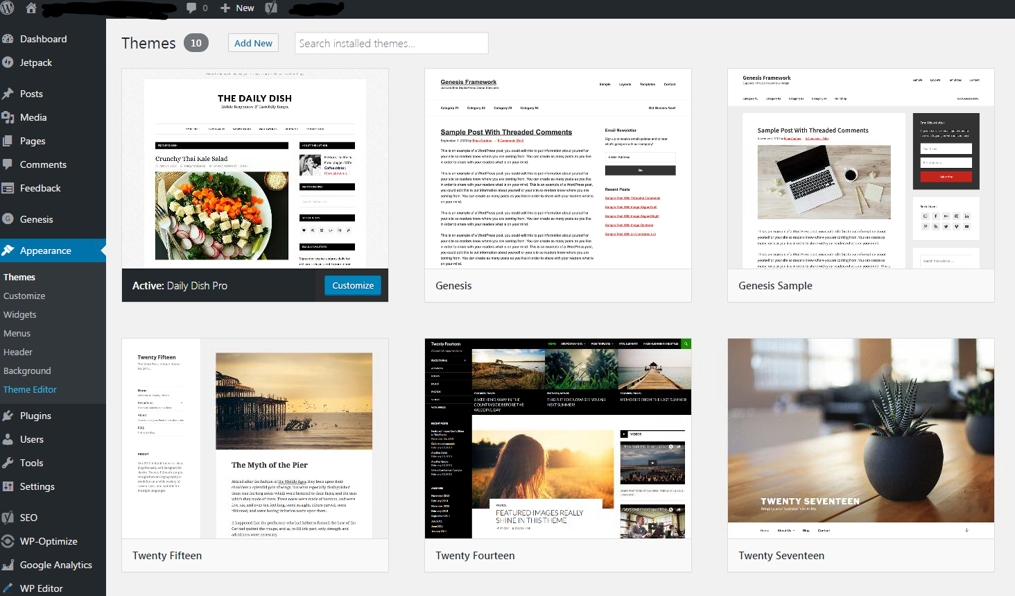Viewport: 1015px width, 596px height.
Task: Select the Twenty Fifteen theme screenshot
Action: click(x=255, y=439)
